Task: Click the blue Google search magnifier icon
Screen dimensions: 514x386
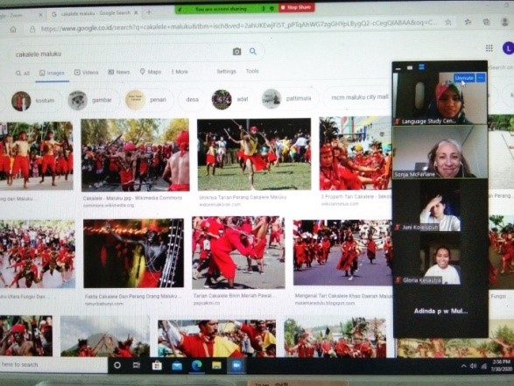Action: point(253,51)
